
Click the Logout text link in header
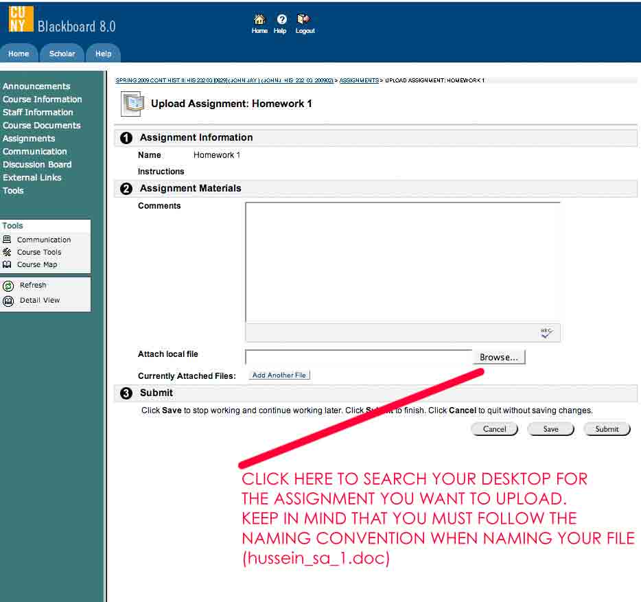tap(305, 31)
